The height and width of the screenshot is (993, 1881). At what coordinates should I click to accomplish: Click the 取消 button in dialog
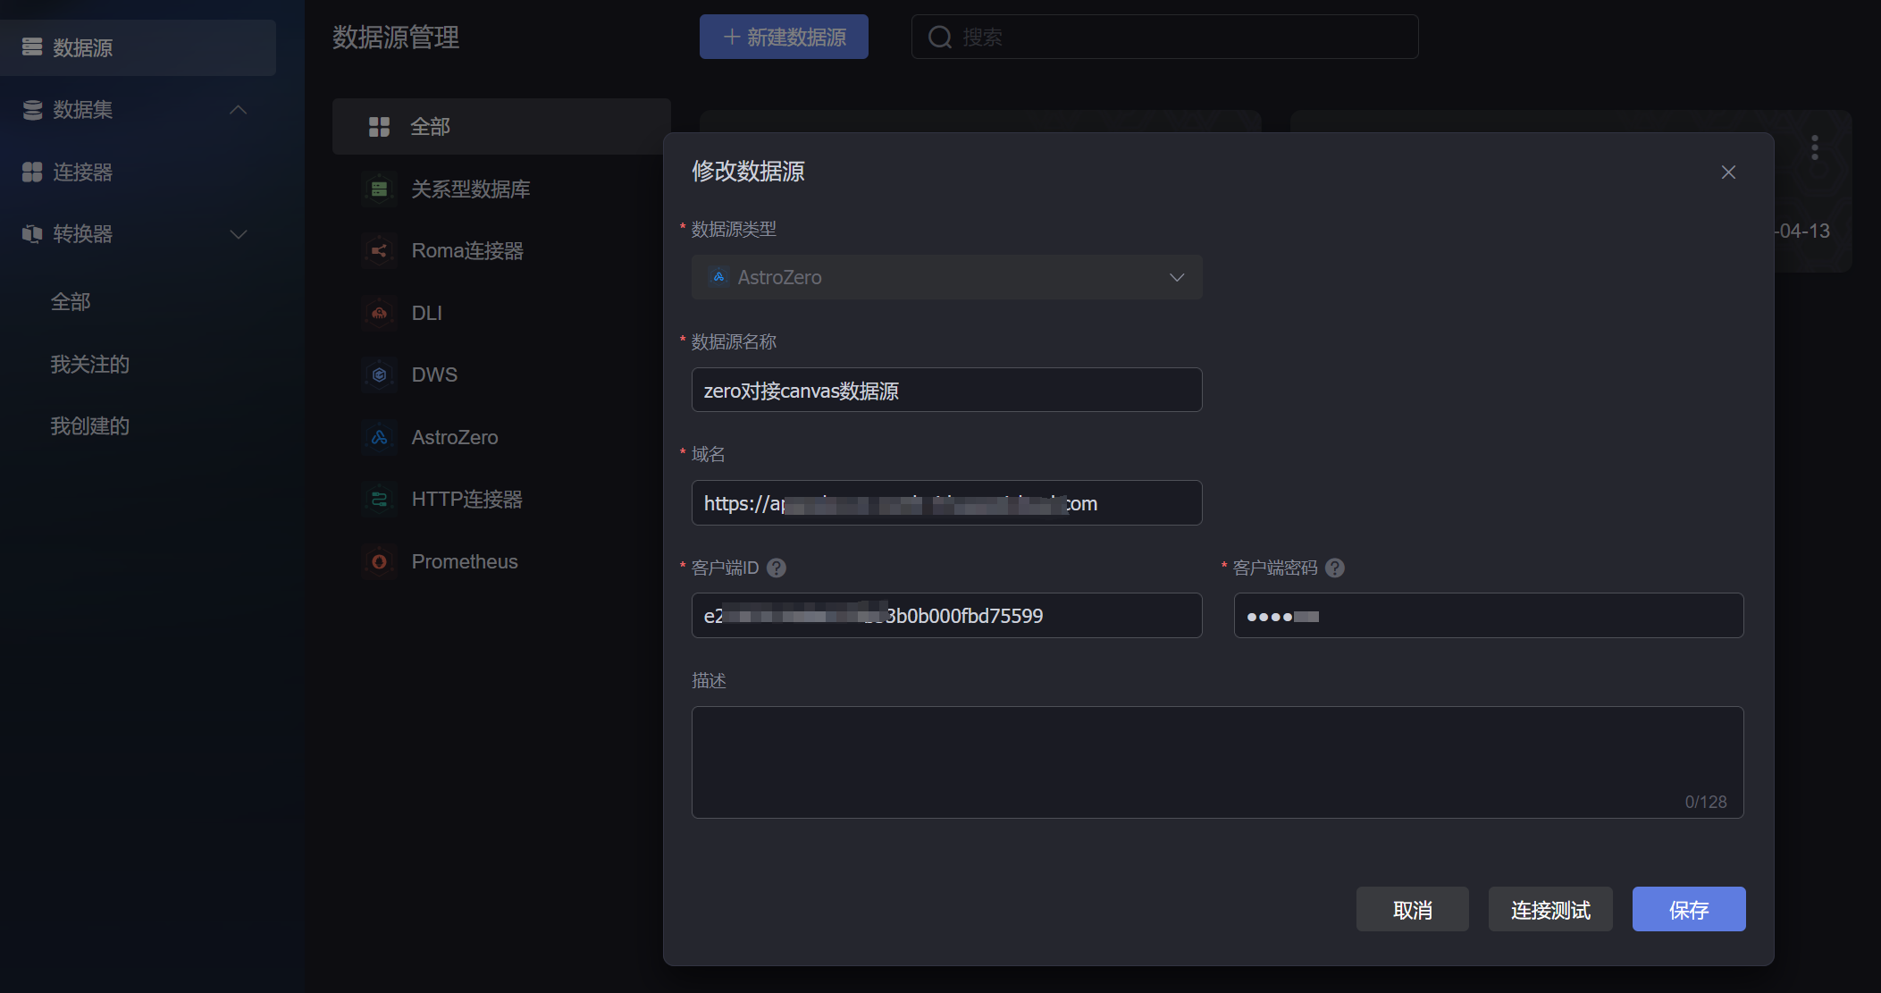1412,910
